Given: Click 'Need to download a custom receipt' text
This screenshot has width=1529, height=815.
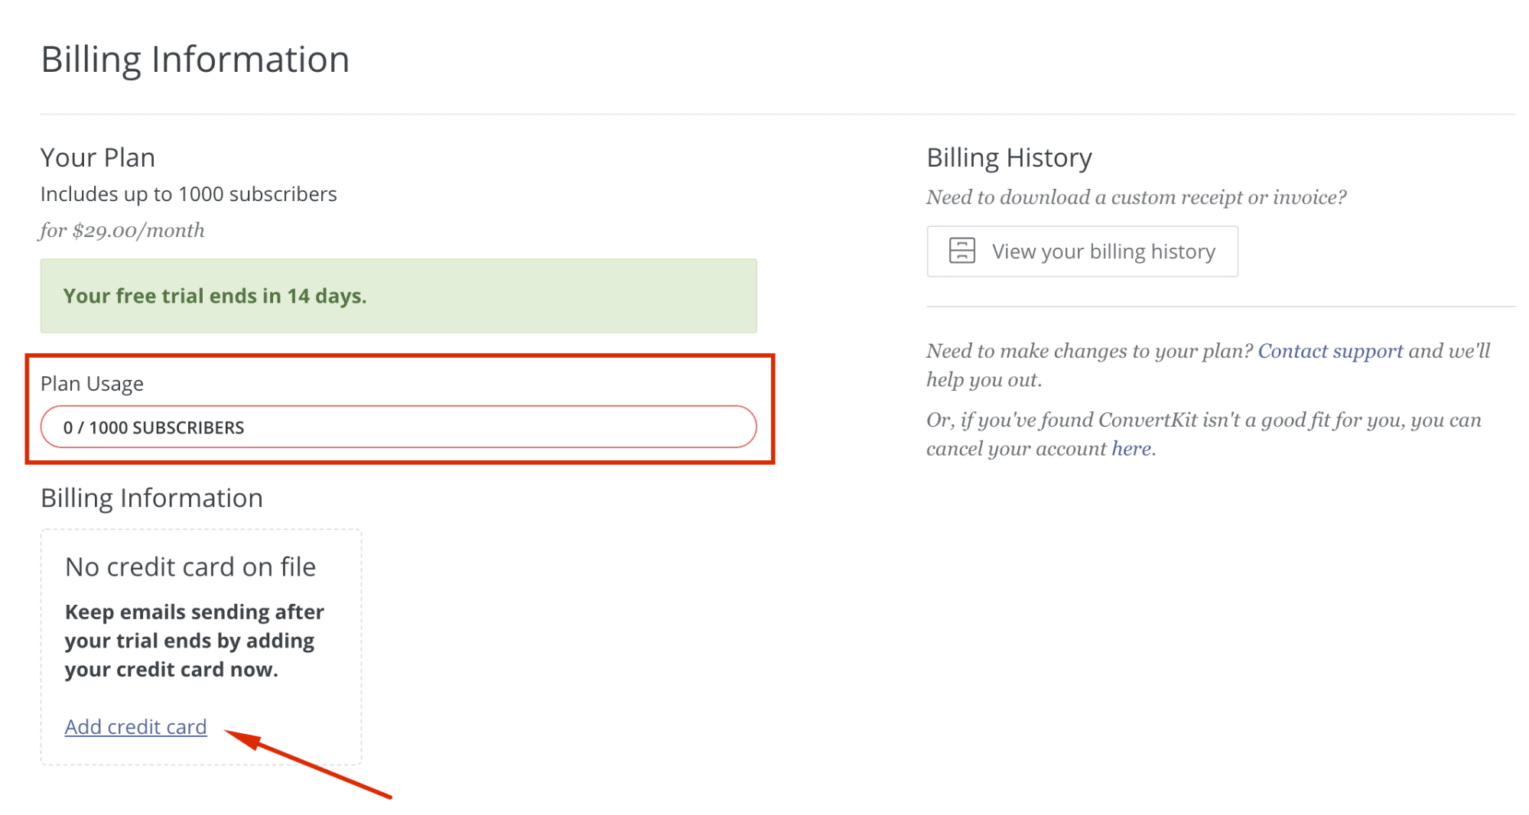Looking at the screenshot, I should tap(1136, 197).
